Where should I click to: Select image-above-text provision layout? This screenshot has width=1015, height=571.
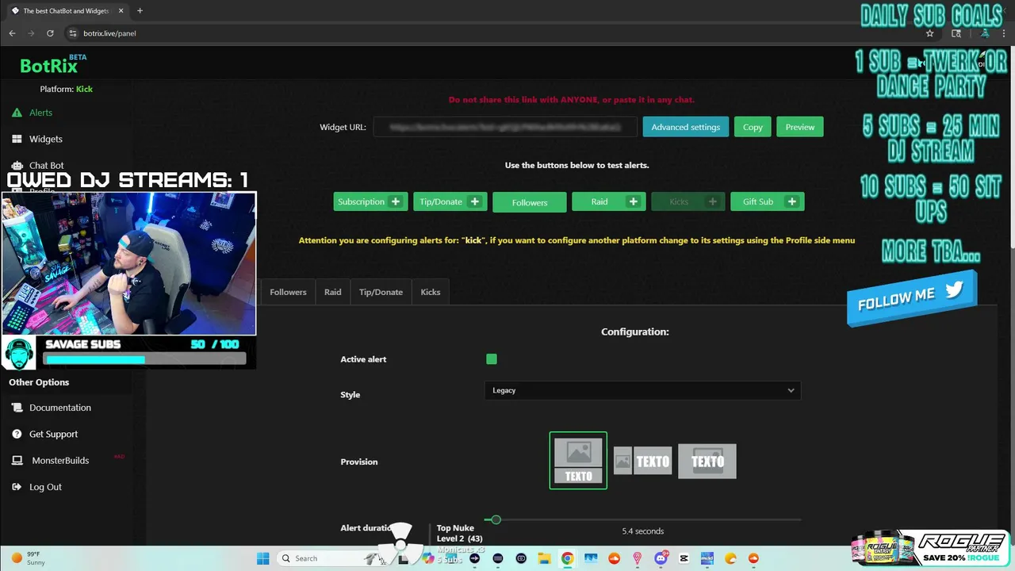pos(578,460)
